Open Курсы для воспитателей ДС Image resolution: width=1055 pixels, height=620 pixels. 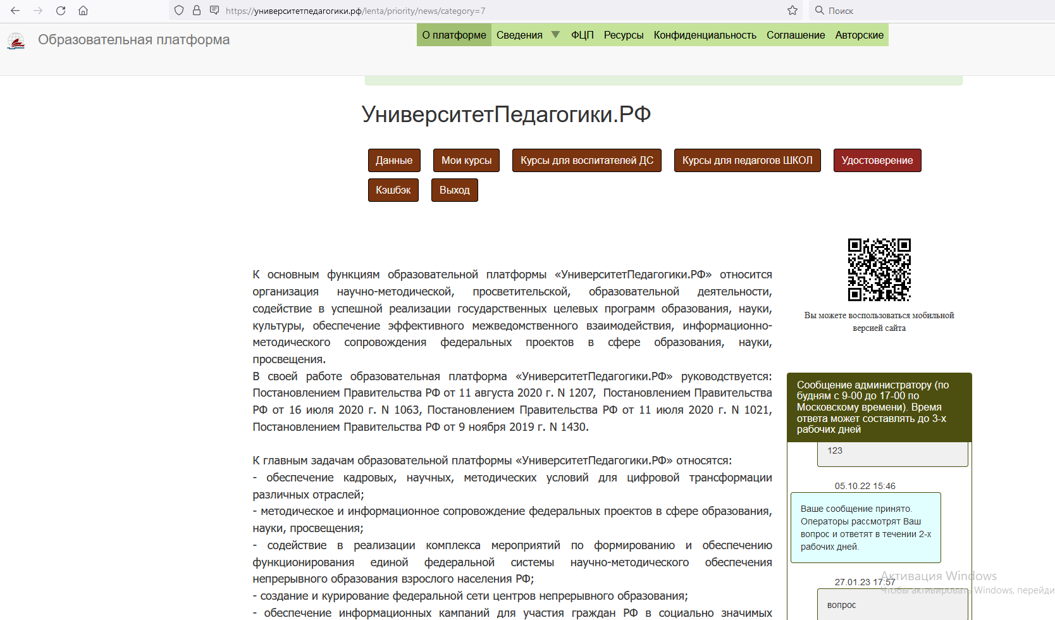coord(586,161)
